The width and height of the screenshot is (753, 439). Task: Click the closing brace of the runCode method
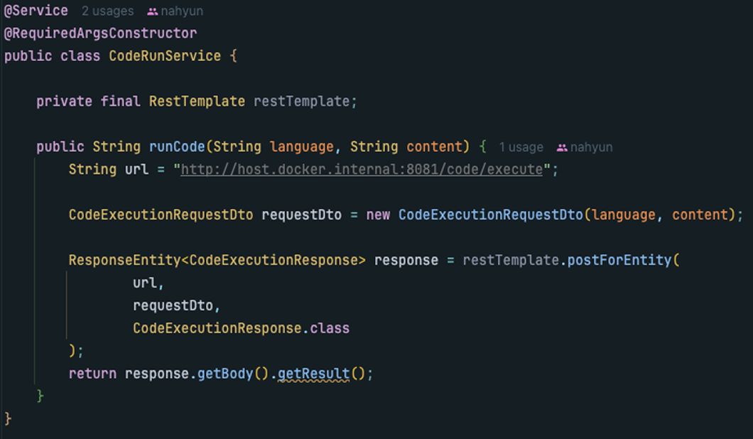click(40, 396)
